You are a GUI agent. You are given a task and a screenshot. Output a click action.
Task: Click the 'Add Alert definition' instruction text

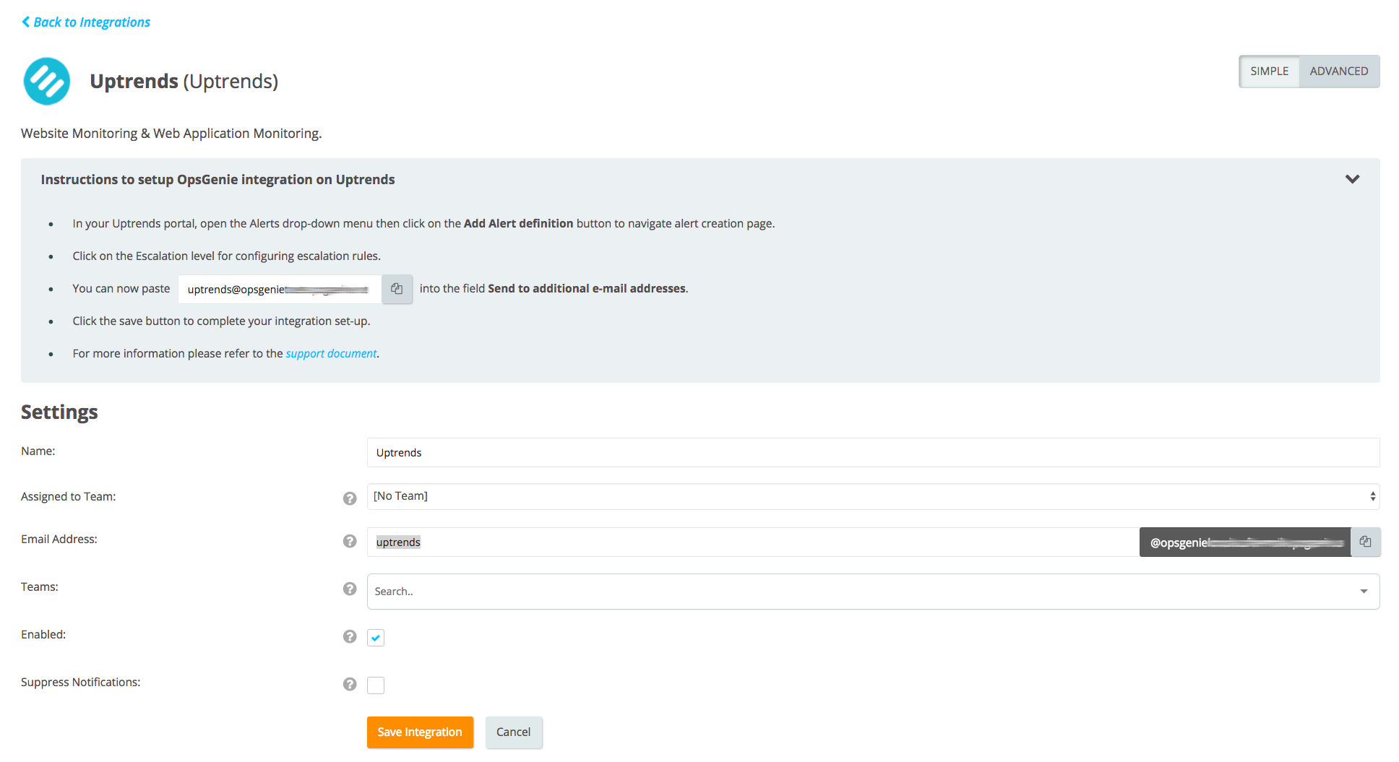(x=518, y=224)
